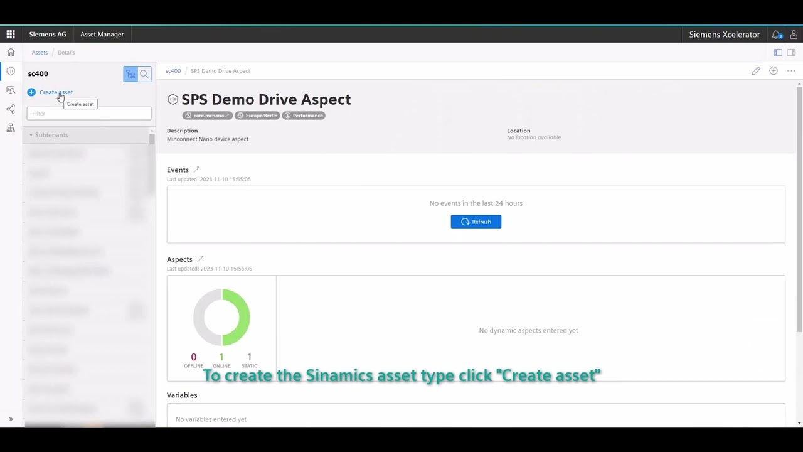
Task: Switch to search view in asset panel
Action: (144, 74)
